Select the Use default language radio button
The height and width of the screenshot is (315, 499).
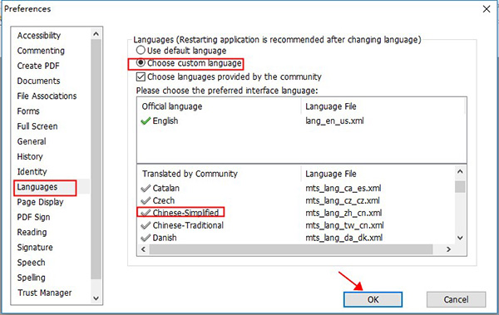(141, 50)
